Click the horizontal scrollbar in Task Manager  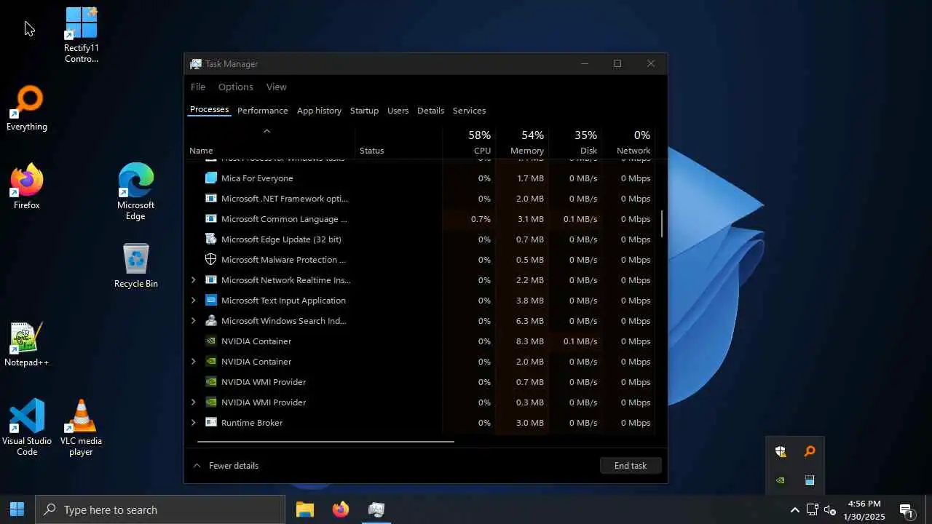click(325, 441)
